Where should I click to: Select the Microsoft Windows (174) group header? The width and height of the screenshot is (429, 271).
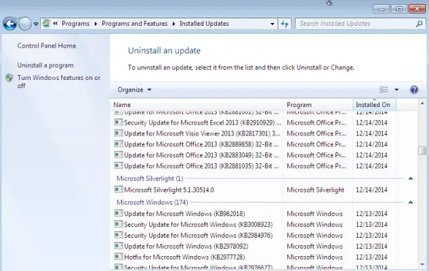152,203
